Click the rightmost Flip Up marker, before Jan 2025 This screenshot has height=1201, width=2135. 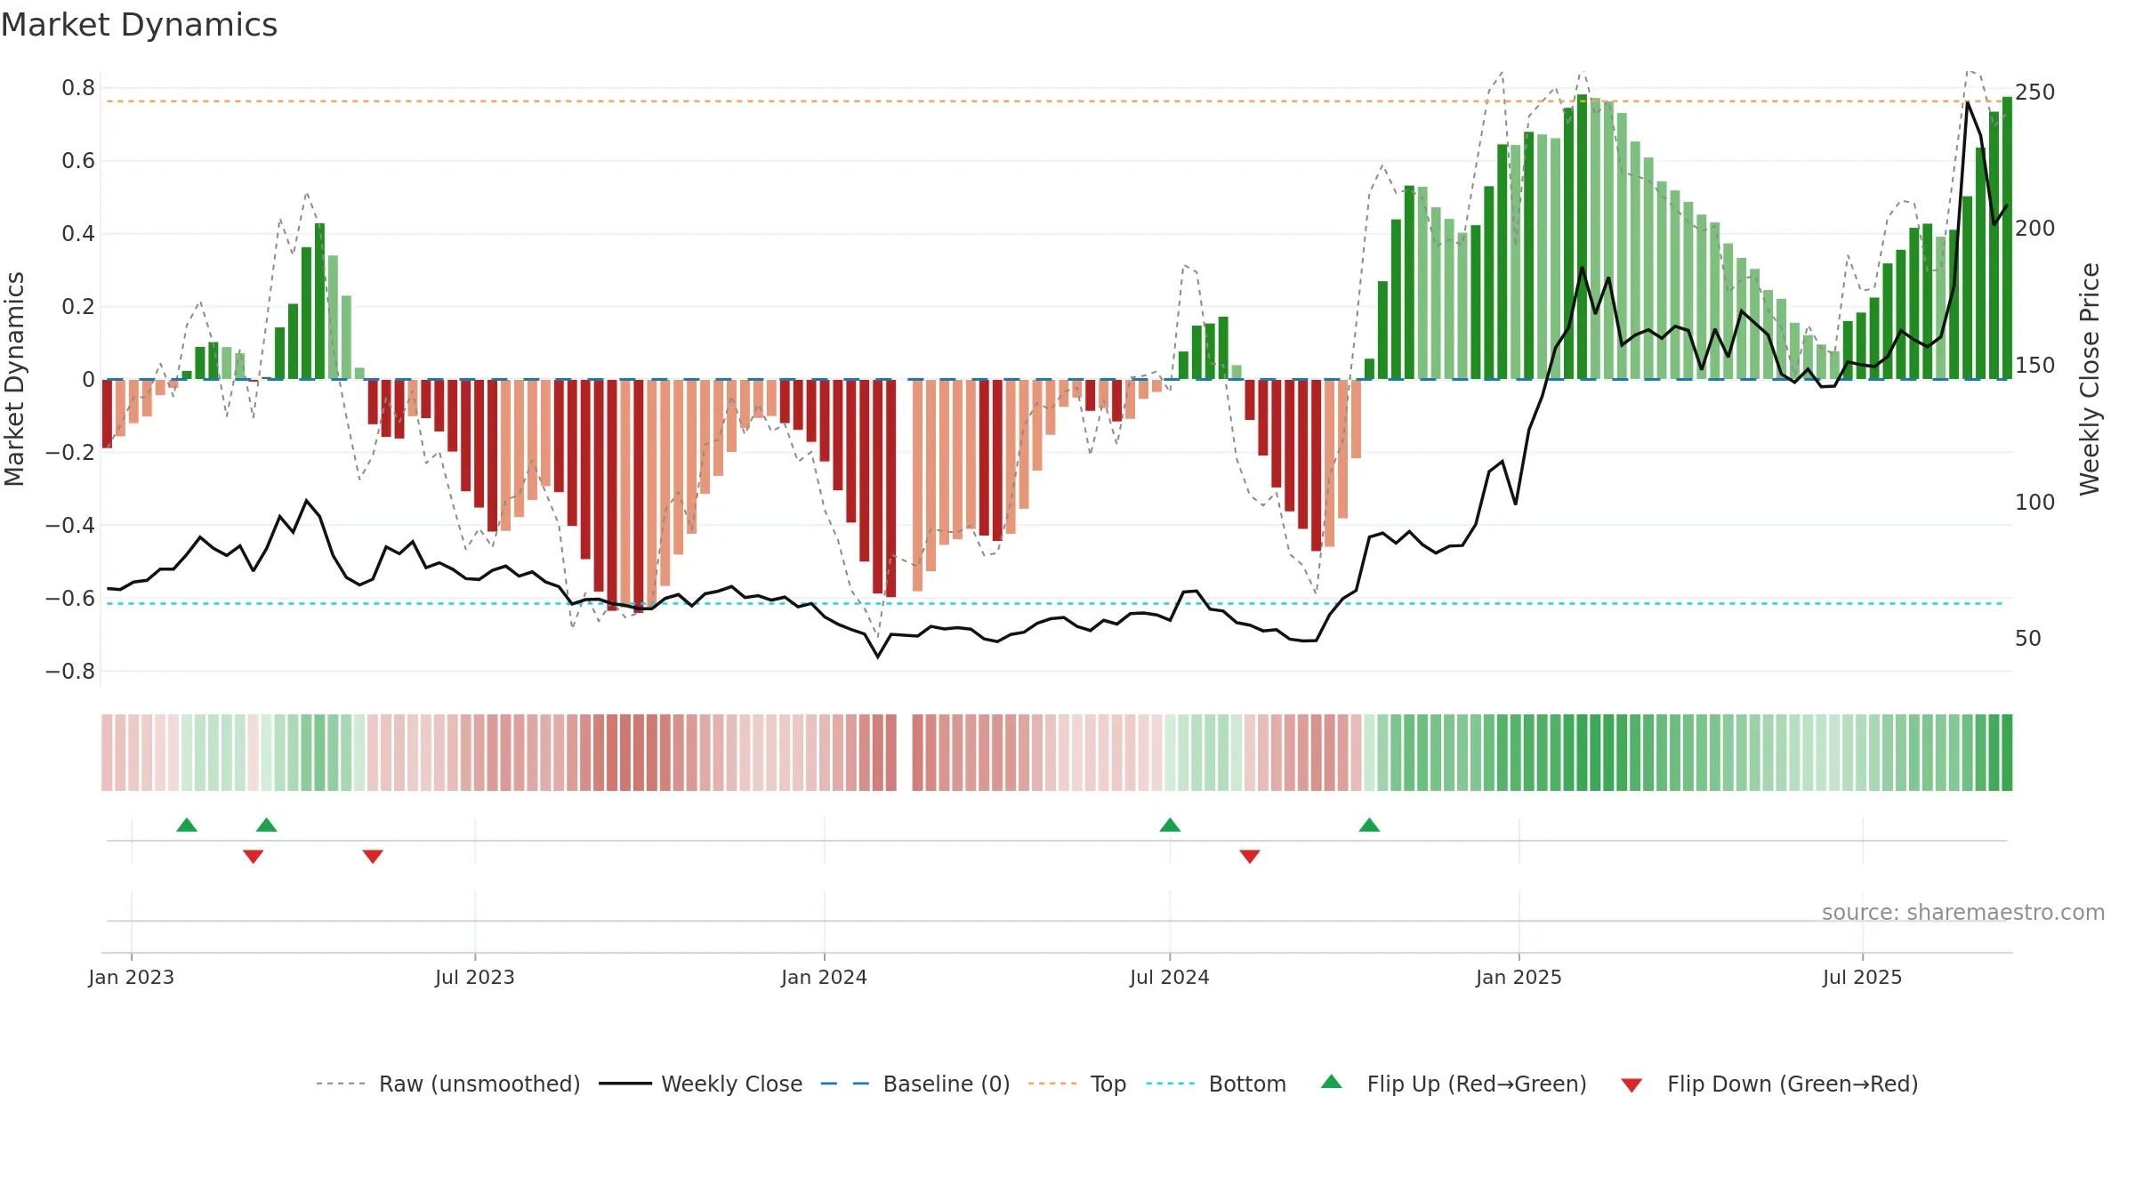point(1370,825)
